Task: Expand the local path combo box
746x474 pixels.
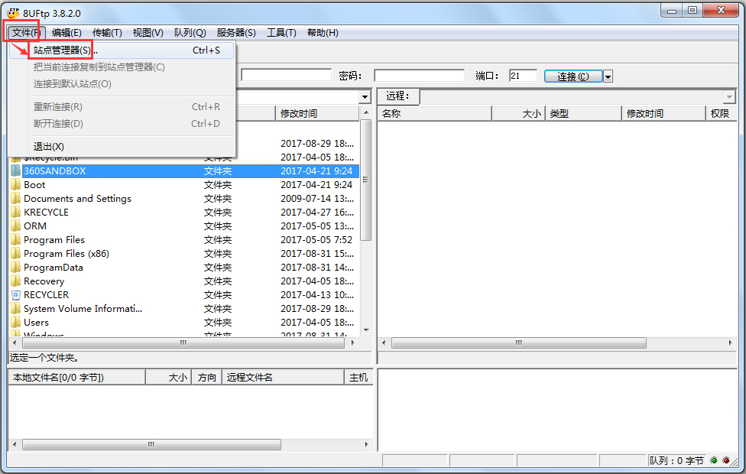Action: [x=365, y=97]
